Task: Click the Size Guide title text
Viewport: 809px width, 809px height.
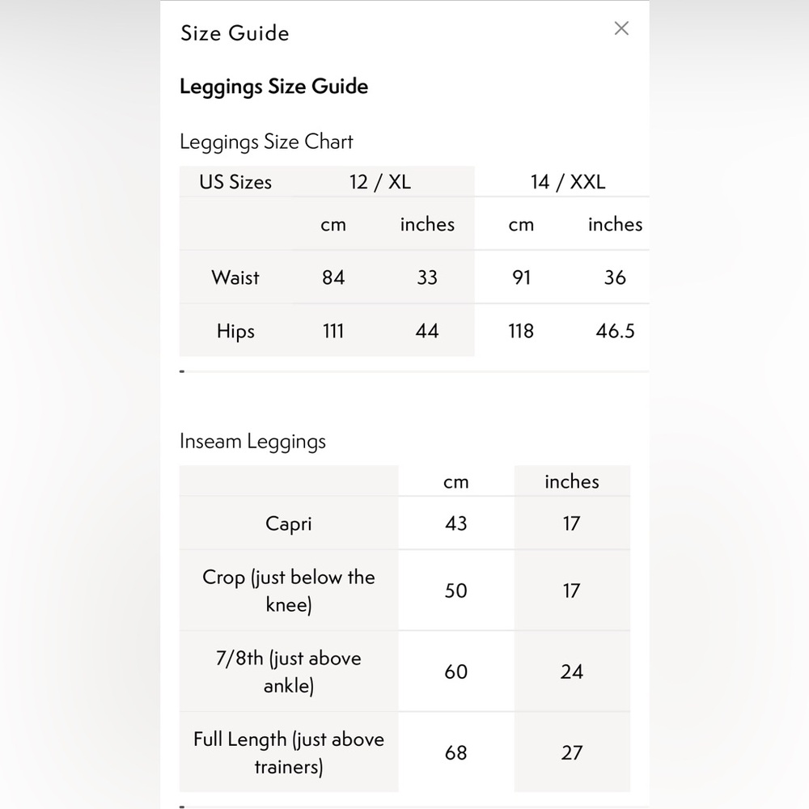Action: pyautogui.click(x=235, y=33)
